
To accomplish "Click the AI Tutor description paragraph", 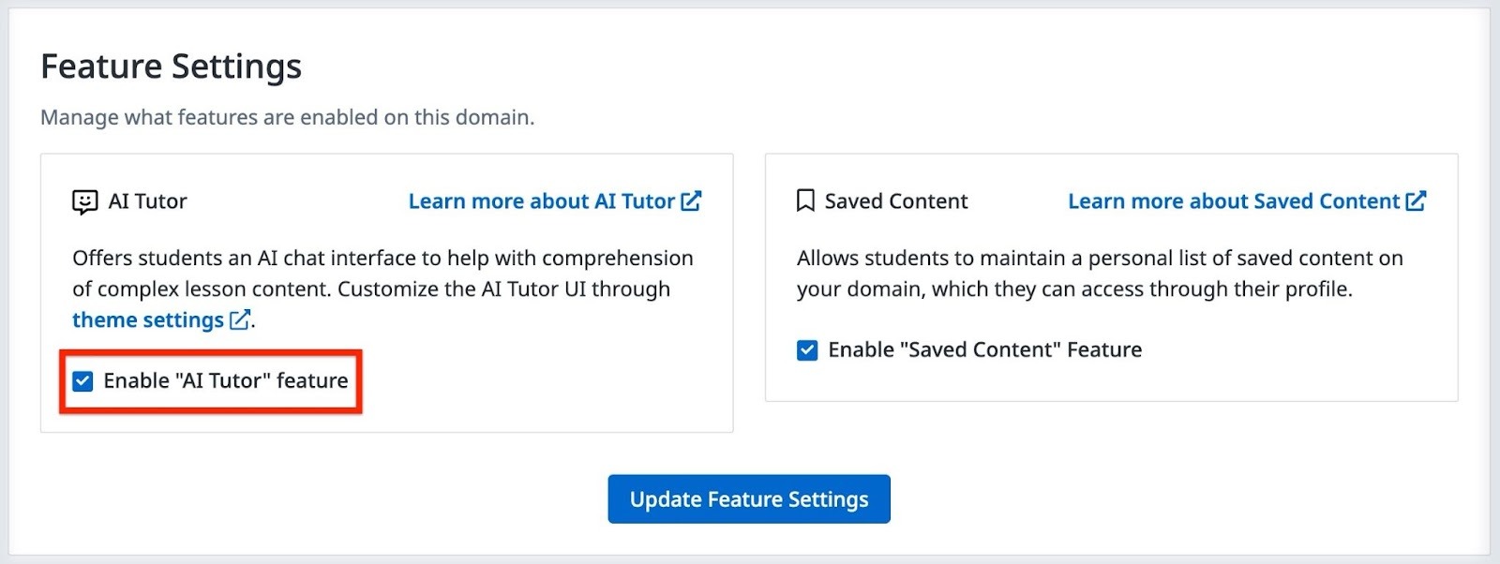I will (382, 274).
